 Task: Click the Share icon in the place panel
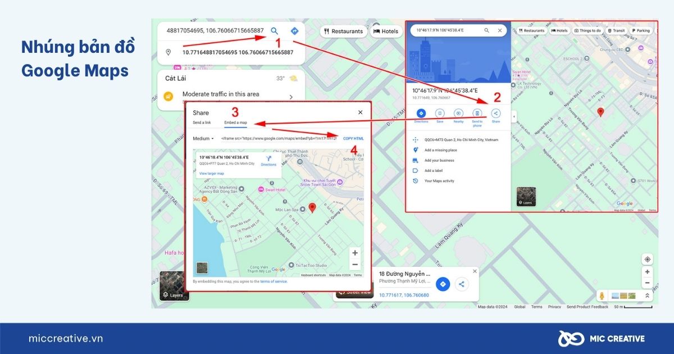(x=495, y=113)
